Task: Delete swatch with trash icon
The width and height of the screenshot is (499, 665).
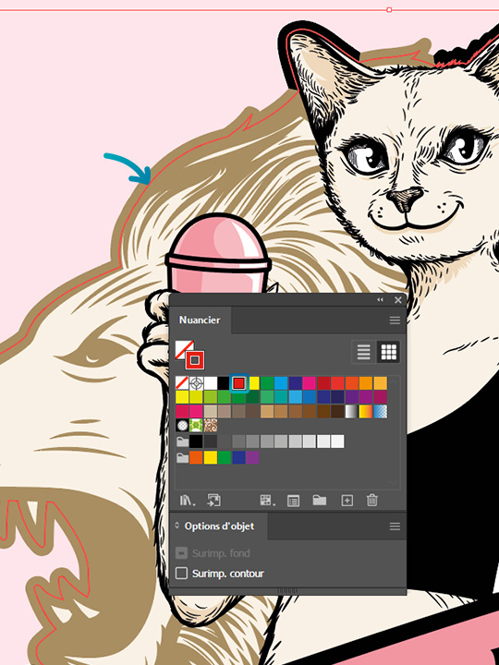Action: (x=371, y=501)
